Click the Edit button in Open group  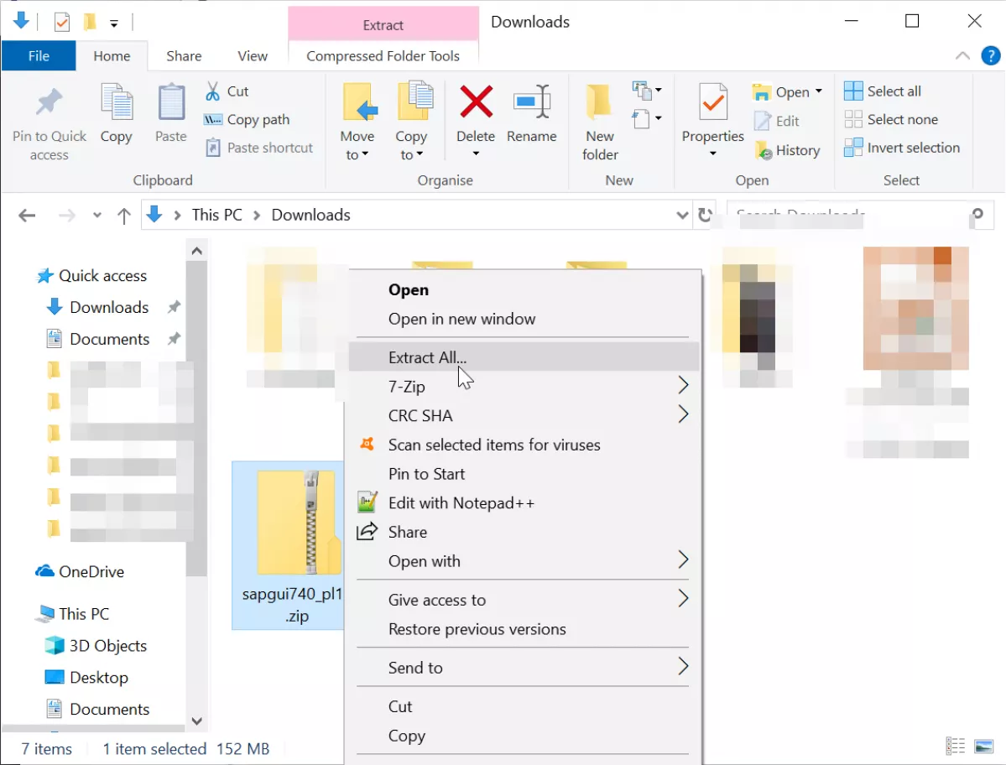coord(777,121)
